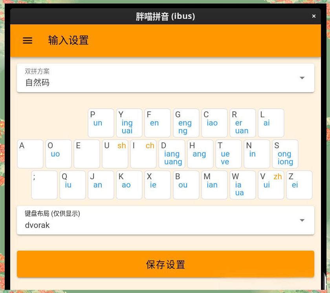Click the R key with er uan
The width and height of the screenshot is (330, 293).
243,123
